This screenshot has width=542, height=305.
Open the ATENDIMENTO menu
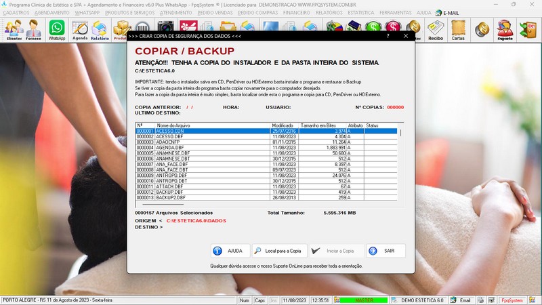176,13
